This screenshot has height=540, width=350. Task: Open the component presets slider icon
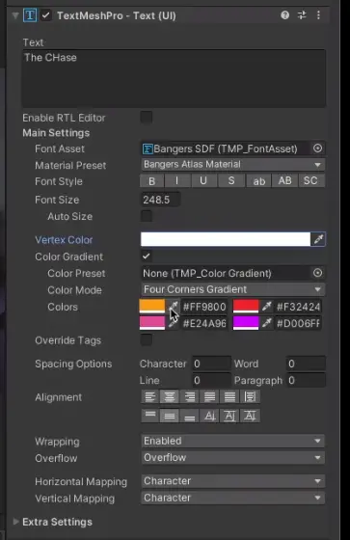click(x=302, y=15)
